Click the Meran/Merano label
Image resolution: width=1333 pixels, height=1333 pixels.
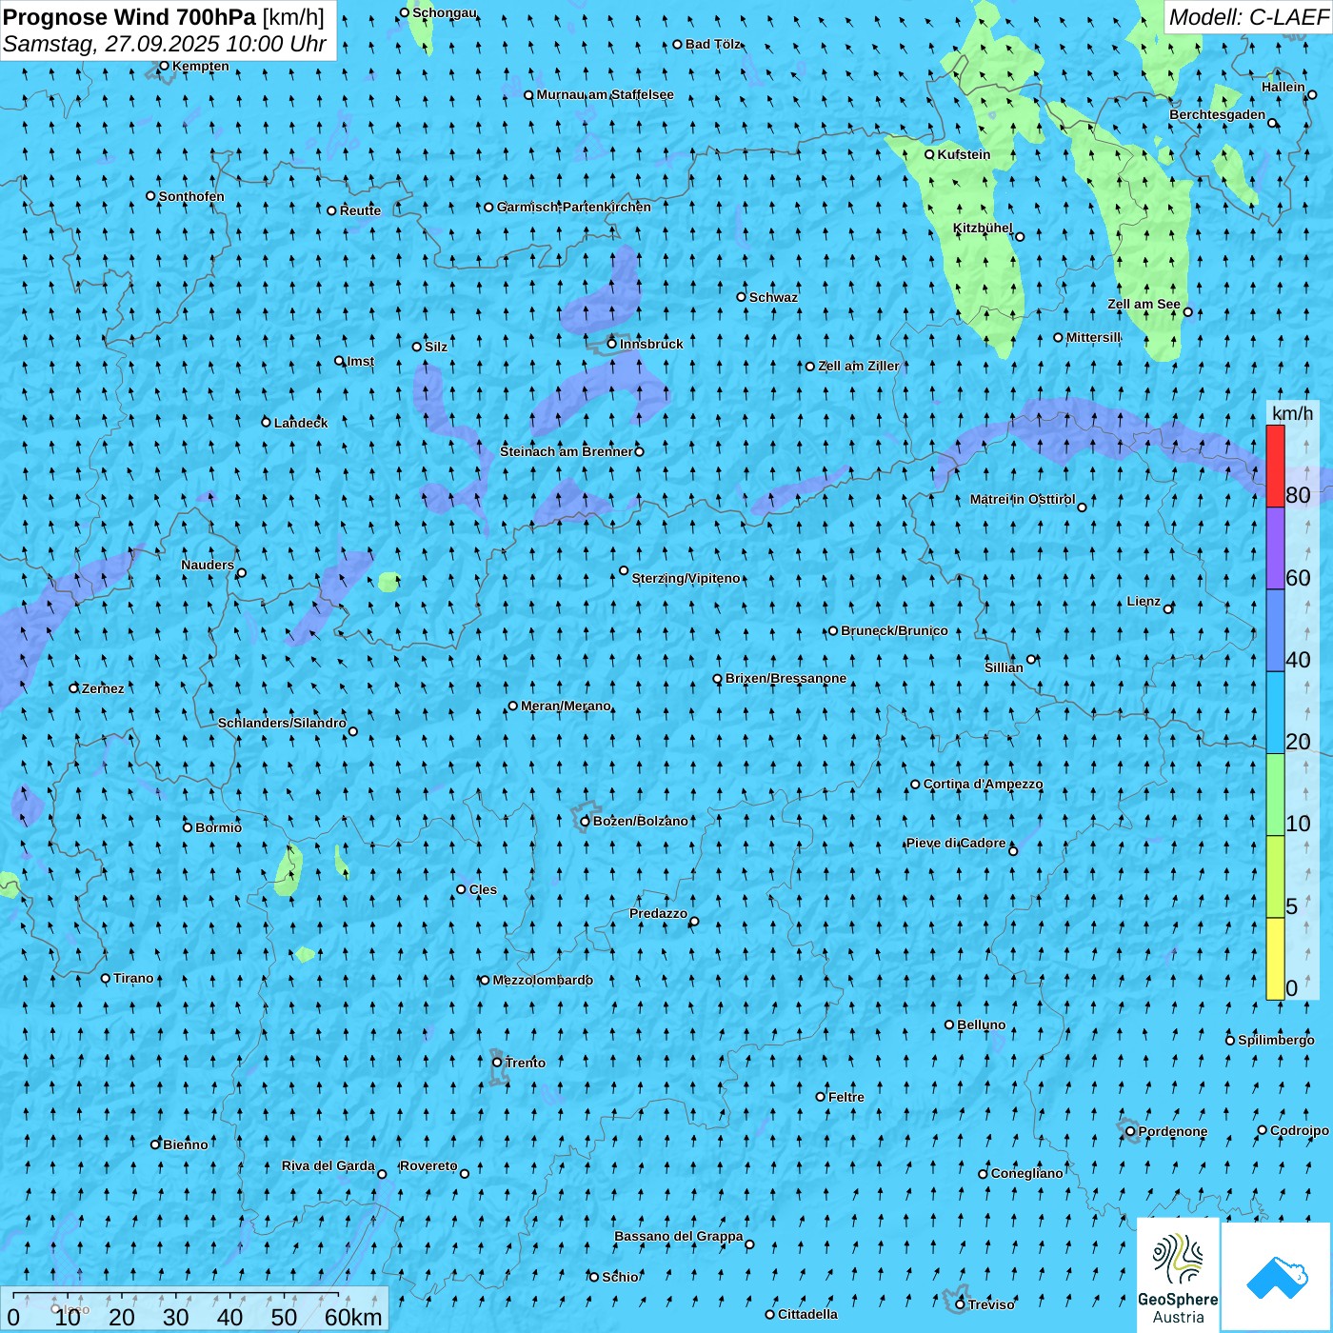pyautogui.click(x=566, y=706)
